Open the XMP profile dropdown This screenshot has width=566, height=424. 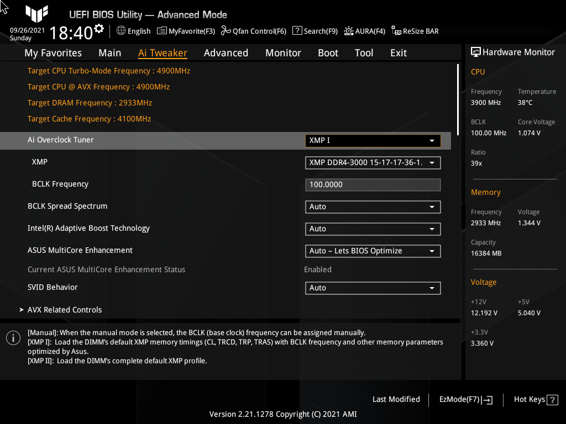pos(373,163)
